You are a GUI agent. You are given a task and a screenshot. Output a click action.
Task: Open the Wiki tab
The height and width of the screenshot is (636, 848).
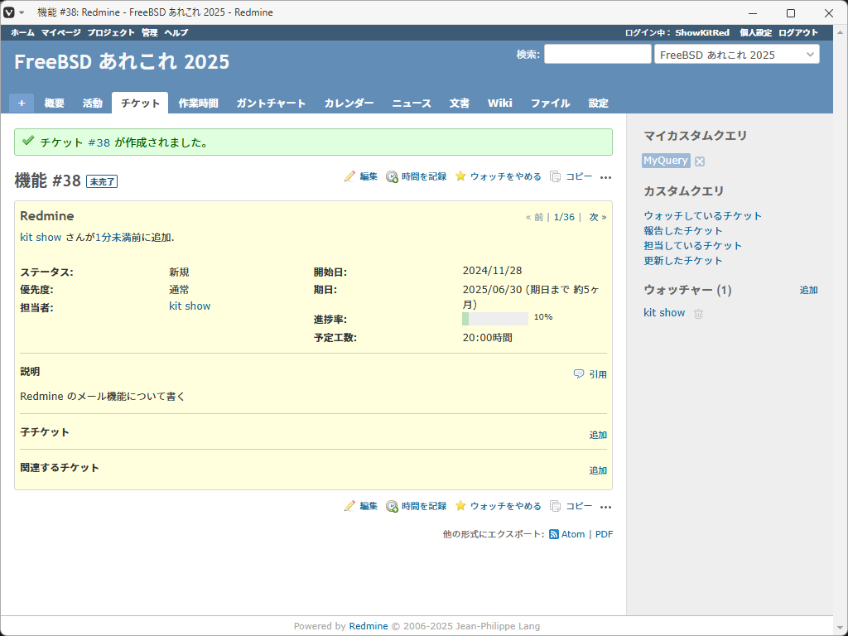pyautogui.click(x=499, y=104)
